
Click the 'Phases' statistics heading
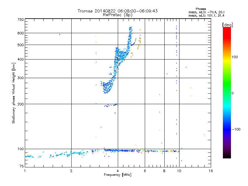click(201, 9)
